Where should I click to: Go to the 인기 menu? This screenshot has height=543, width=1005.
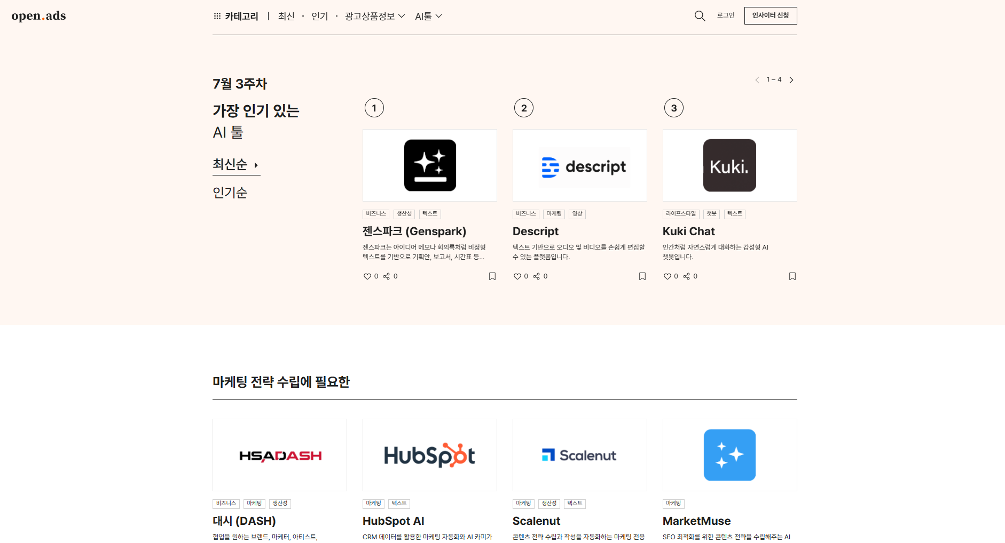tap(319, 16)
